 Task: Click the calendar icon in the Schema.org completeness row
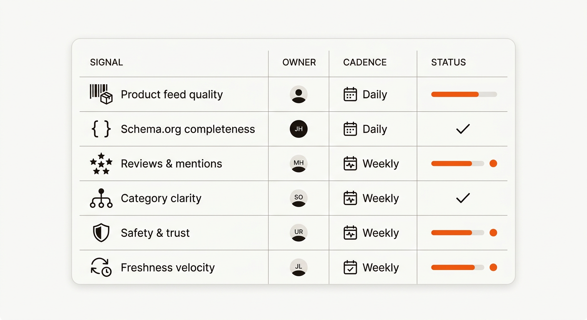(x=350, y=129)
